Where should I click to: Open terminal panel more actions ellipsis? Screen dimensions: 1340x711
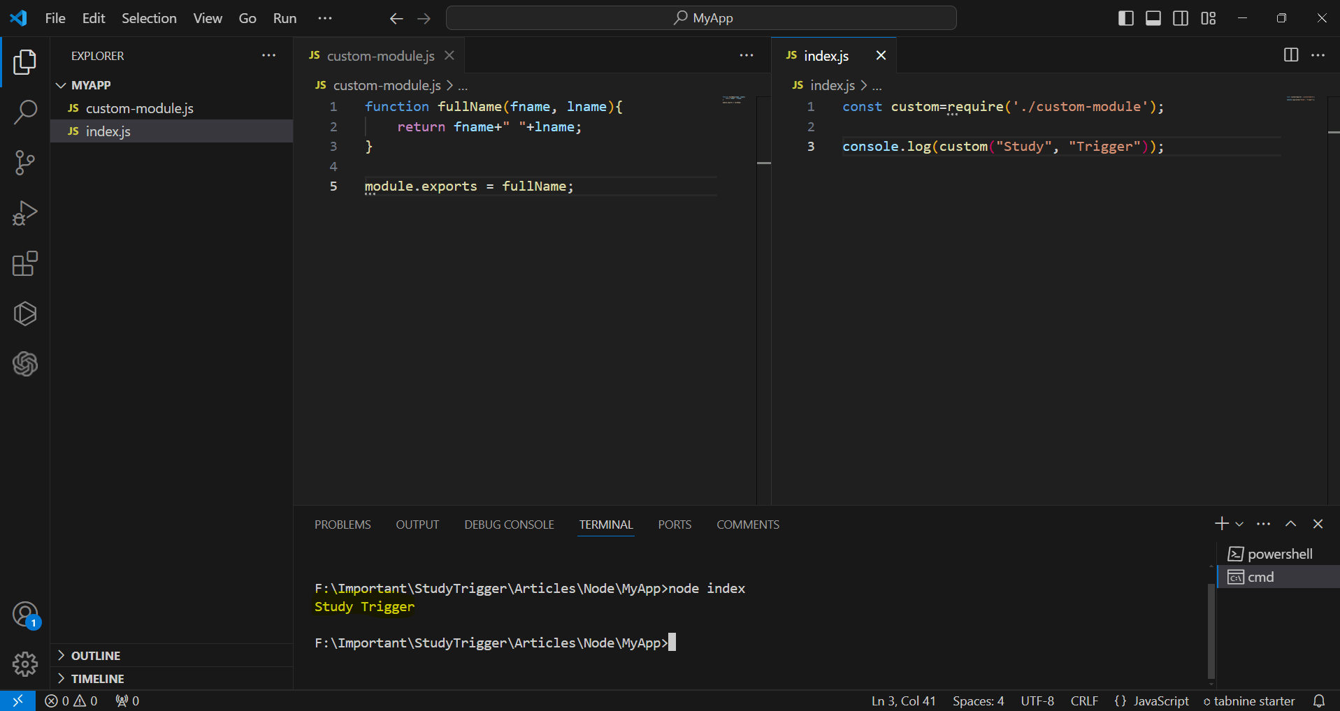[1263, 524]
